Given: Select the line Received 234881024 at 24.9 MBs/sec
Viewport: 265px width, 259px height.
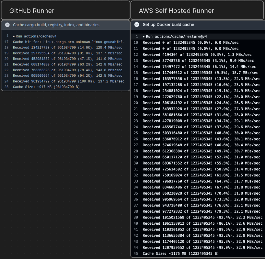Looking at the screenshot, I should 202,91.
